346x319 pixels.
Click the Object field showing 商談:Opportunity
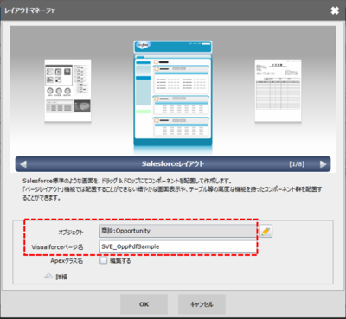tap(178, 231)
